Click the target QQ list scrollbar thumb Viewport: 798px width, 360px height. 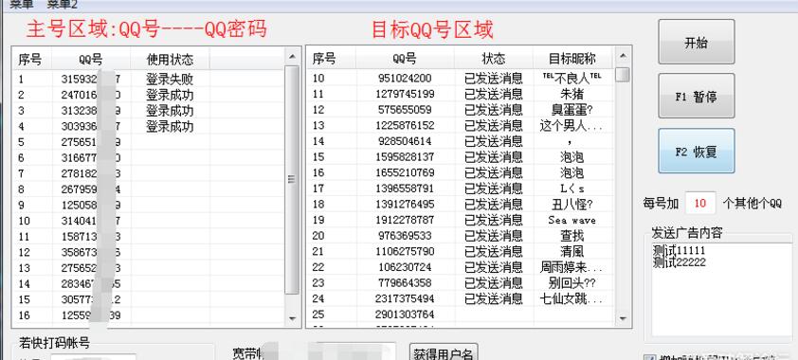point(623,75)
